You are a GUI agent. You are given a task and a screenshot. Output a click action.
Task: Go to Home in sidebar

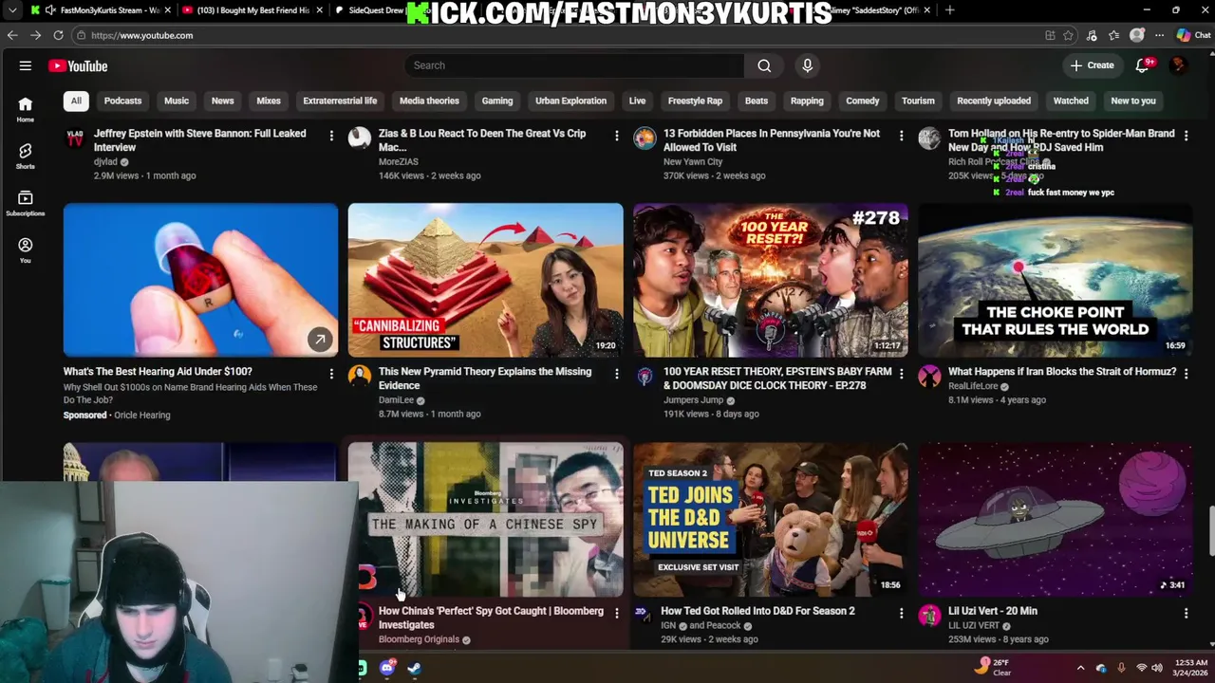tap(26, 110)
